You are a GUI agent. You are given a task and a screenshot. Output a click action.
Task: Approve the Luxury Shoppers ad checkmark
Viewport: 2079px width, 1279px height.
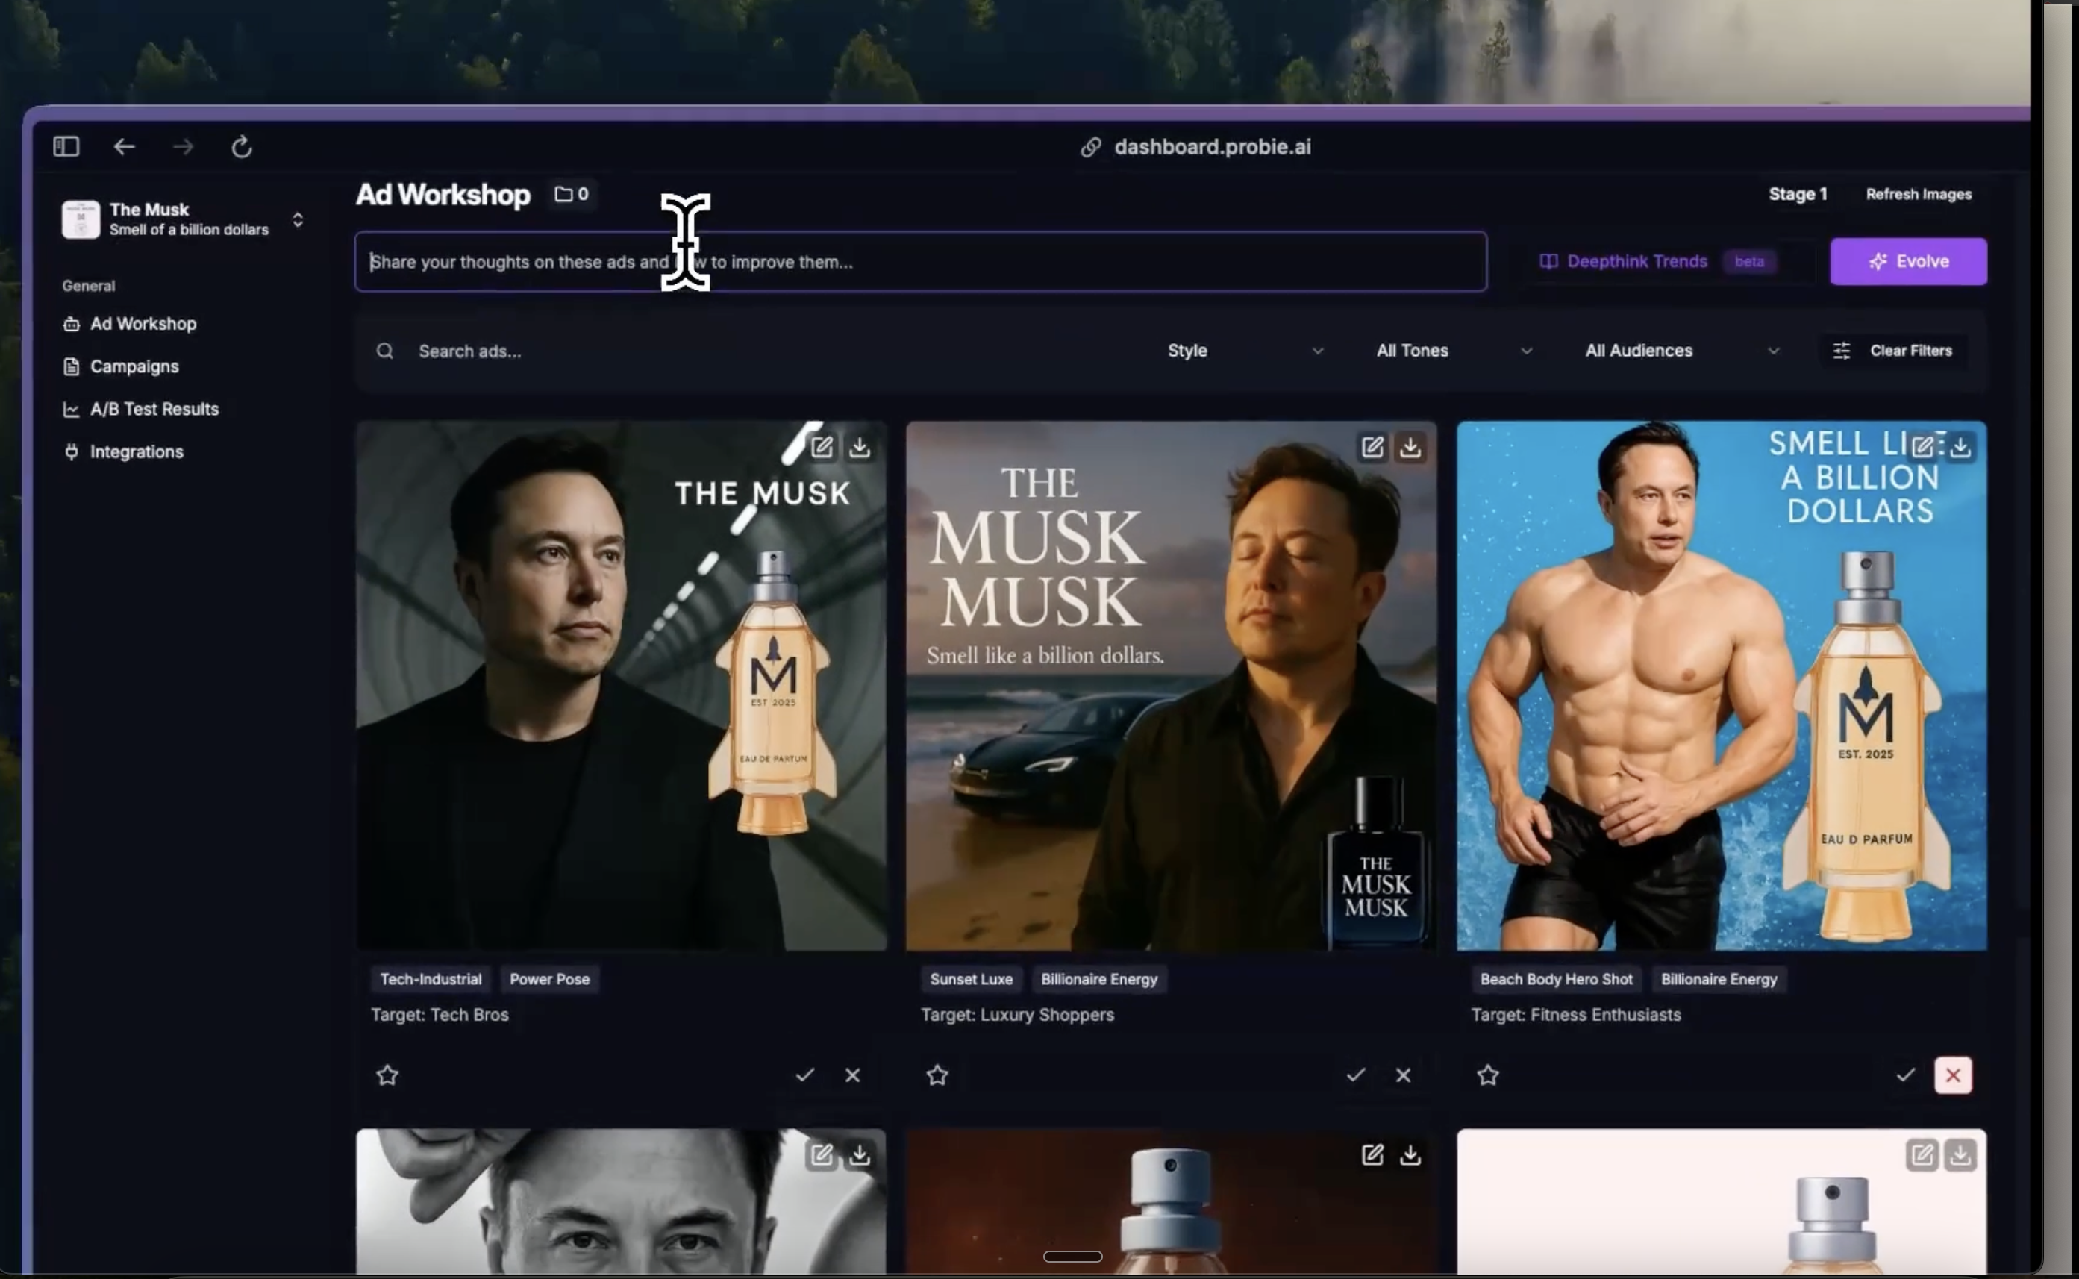coord(1355,1075)
